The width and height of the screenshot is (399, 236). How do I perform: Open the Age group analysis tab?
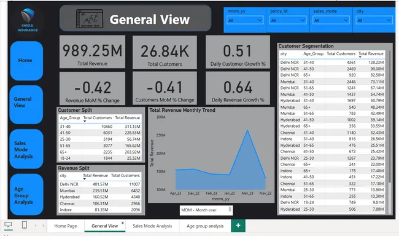click(205, 226)
